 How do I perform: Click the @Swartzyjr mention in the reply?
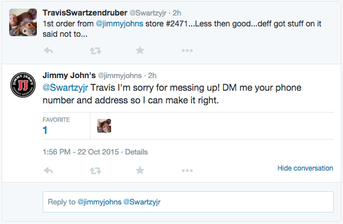66,87
